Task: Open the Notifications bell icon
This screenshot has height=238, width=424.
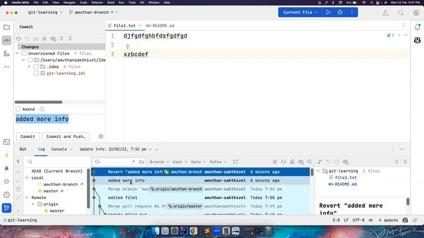Action: (417, 27)
